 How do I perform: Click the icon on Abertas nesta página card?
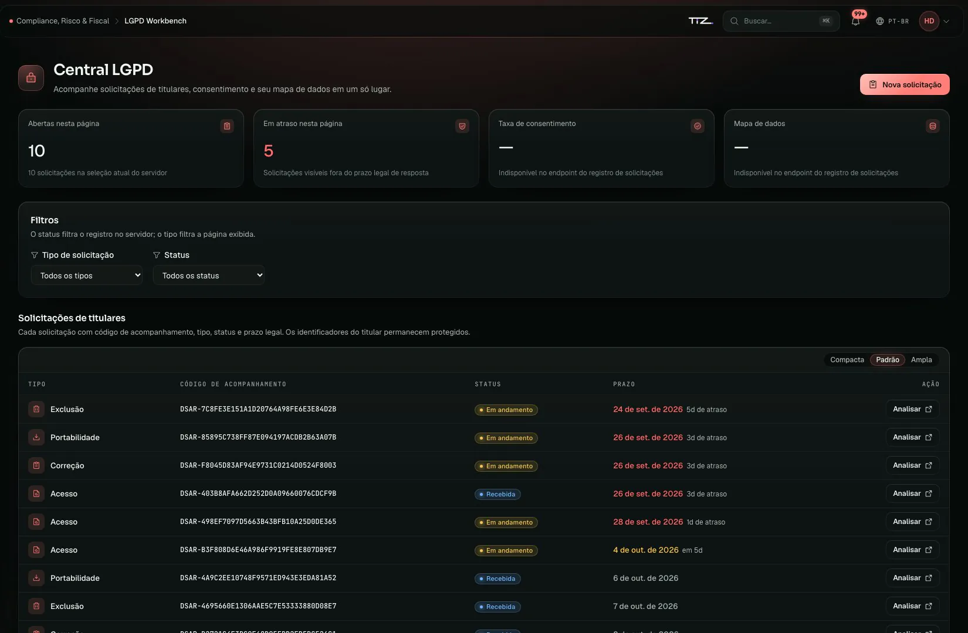tap(227, 126)
